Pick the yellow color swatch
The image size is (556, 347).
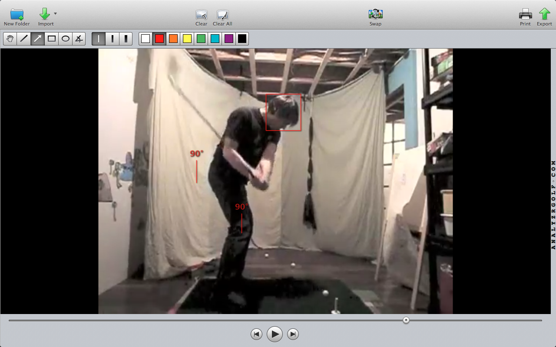click(187, 39)
